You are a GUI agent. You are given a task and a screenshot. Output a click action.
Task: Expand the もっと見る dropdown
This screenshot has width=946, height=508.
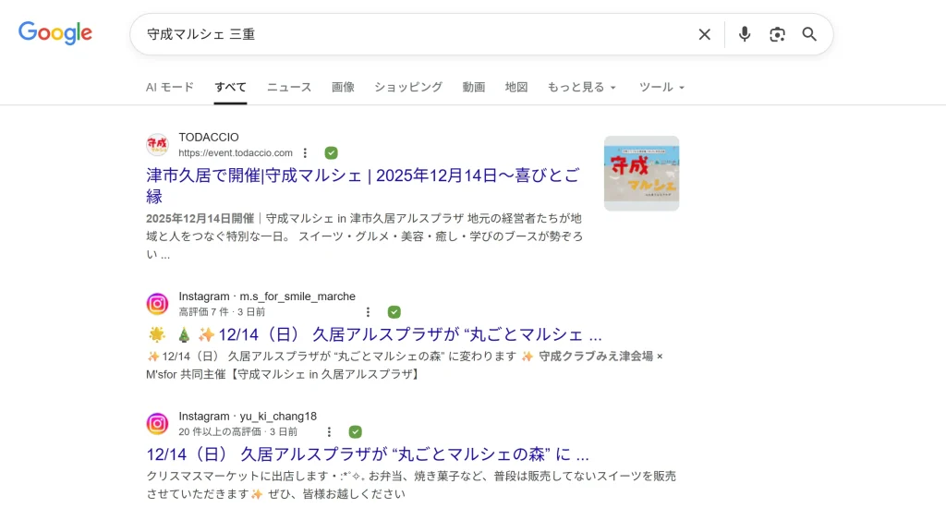pyautogui.click(x=581, y=87)
